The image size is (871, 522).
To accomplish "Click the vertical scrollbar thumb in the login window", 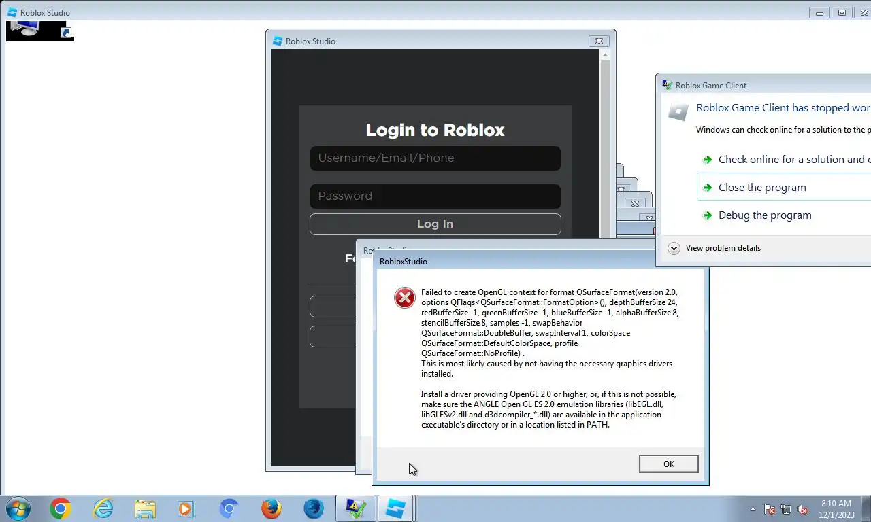I will [x=605, y=150].
